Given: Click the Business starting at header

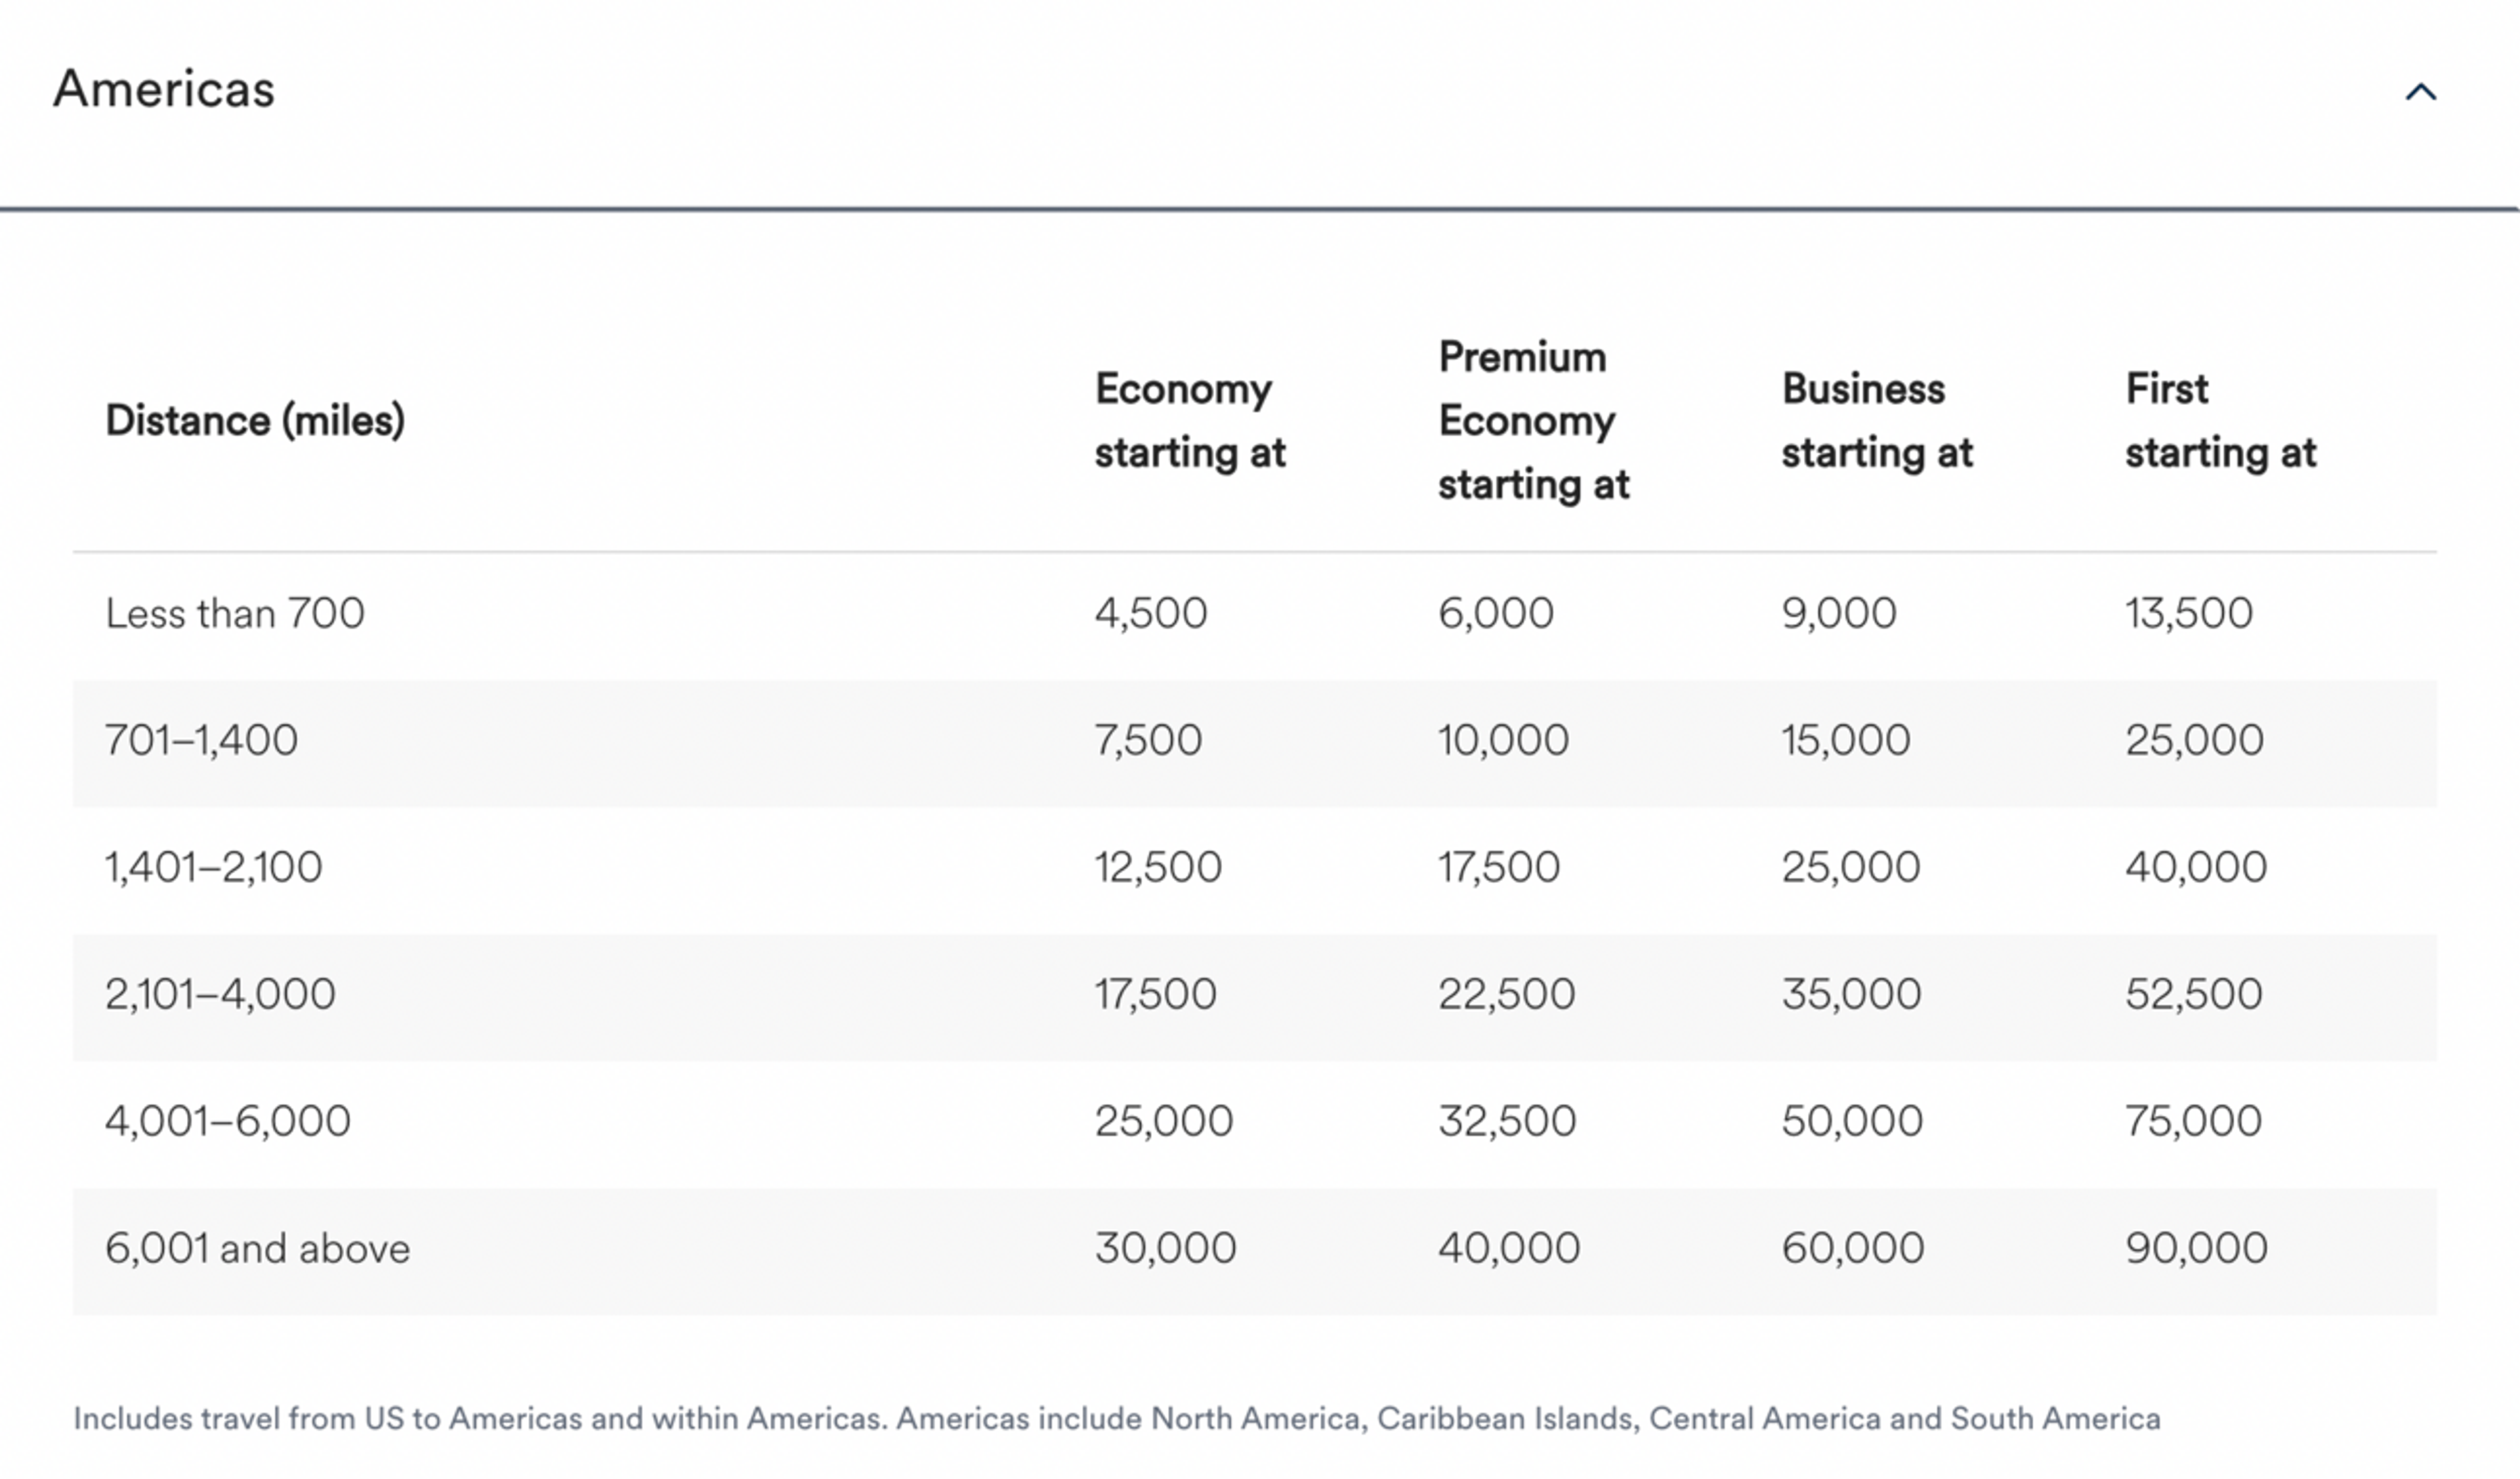Looking at the screenshot, I should point(1876,420).
